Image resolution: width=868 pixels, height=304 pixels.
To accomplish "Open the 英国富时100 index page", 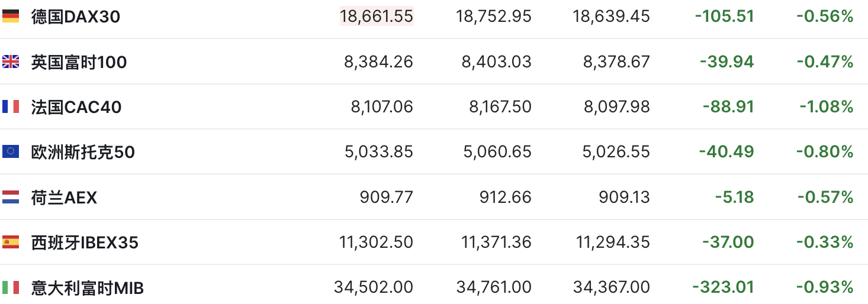I will point(79,62).
